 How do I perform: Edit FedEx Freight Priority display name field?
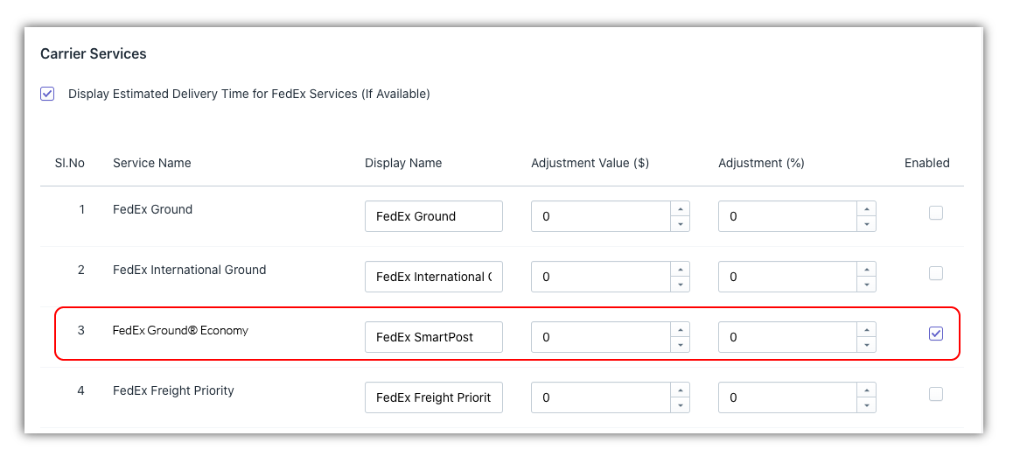(434, 397)
